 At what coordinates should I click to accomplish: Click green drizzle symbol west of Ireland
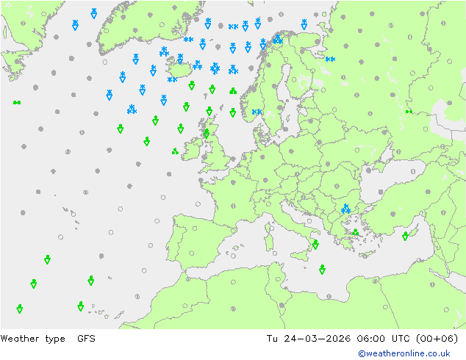pos(175,151)
